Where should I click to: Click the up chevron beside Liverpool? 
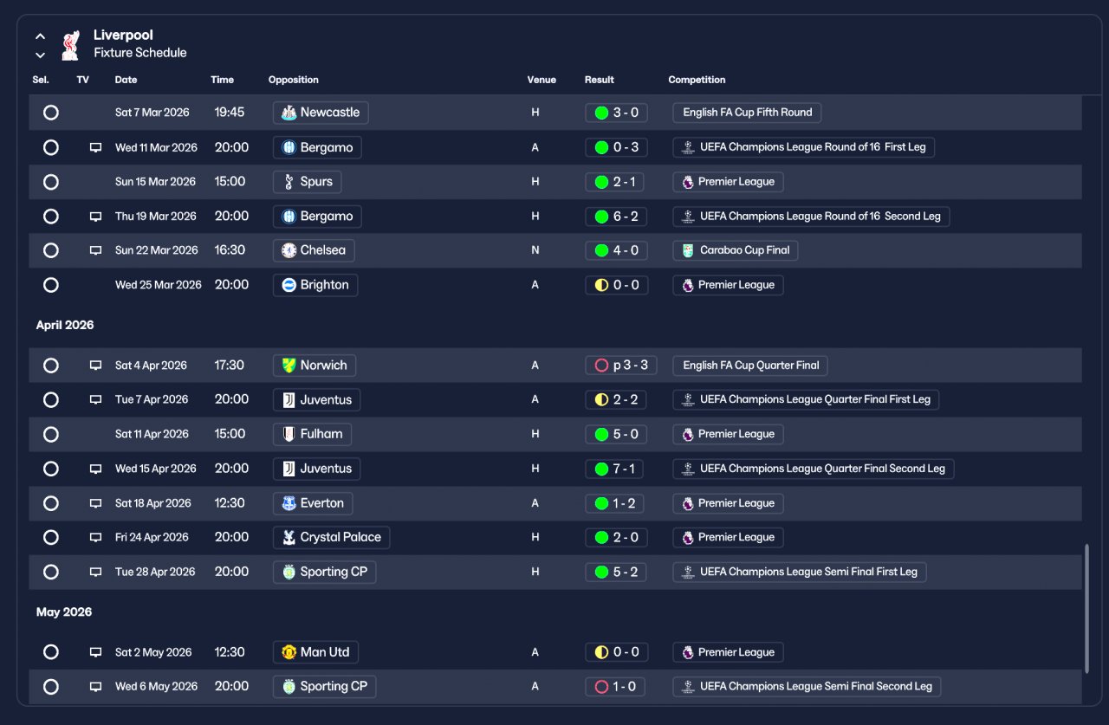point(40,36)
